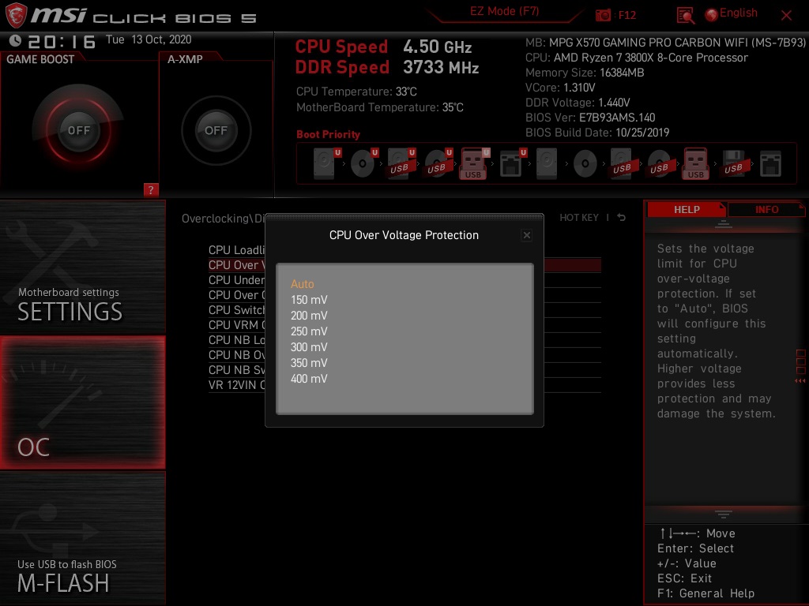Click the 20:16 system time display
Image resolution: width=809 pixels, height=606 pixels.
tap(62, 41)
